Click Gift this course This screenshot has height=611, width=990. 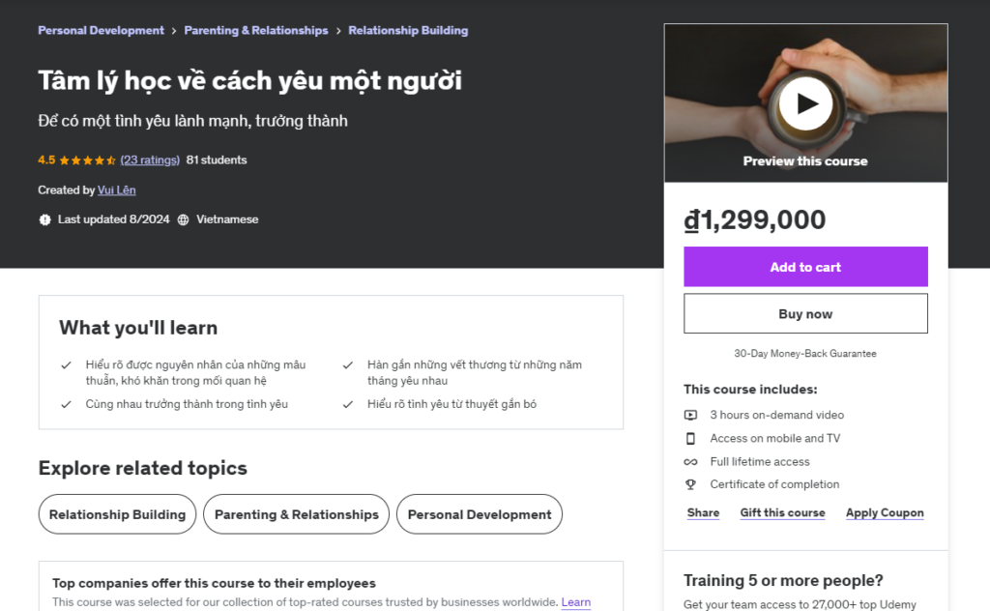[x=782, y=513]
